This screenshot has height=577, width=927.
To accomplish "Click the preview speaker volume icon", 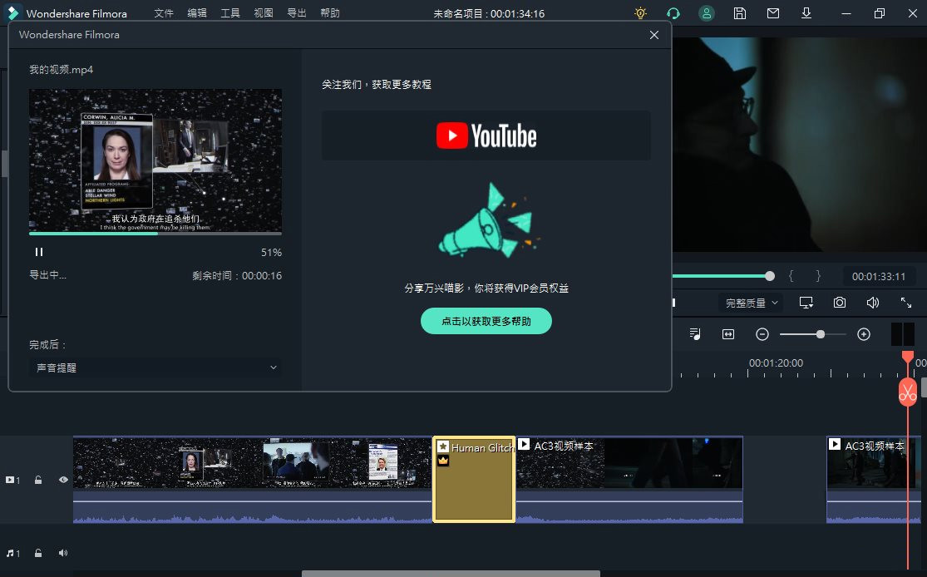I will point(872,303).
